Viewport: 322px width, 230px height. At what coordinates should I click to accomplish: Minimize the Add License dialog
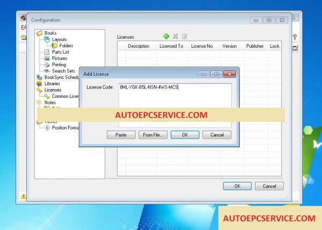click(203, 74)
